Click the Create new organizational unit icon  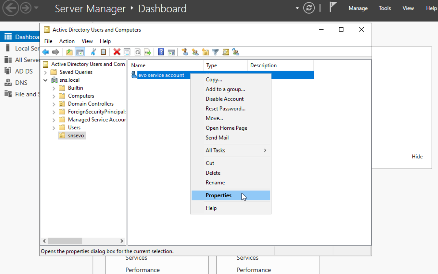(205, 52)
